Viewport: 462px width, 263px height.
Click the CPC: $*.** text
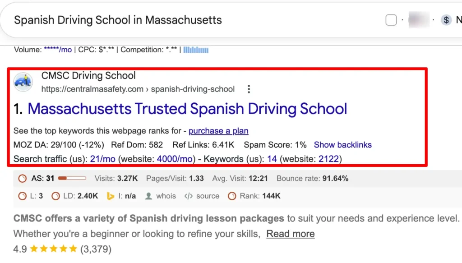point(96,50)
